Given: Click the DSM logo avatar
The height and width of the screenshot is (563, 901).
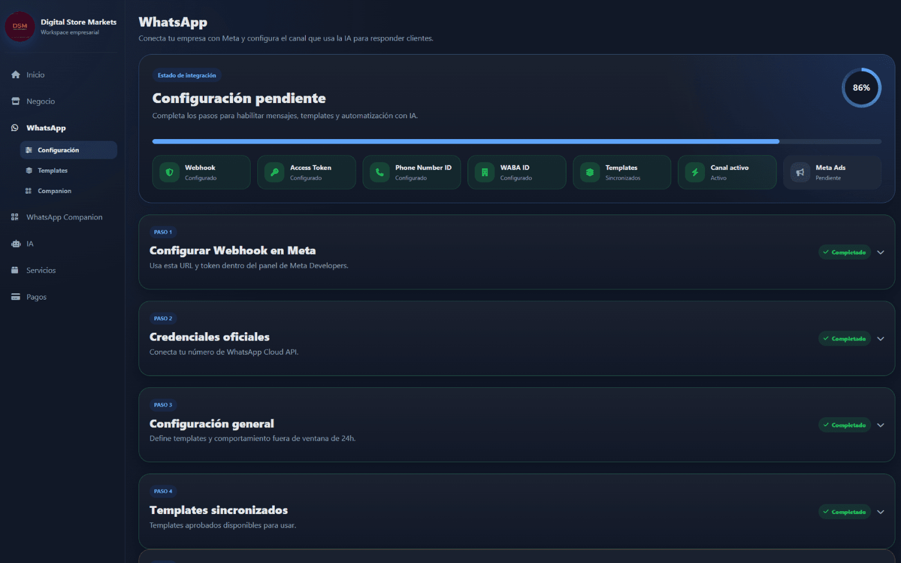Looking at the screenshot, I should pos(20,26).
